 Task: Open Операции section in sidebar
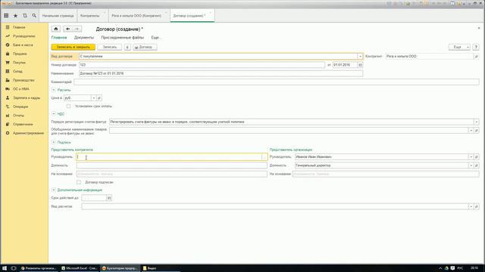point(20,107)
